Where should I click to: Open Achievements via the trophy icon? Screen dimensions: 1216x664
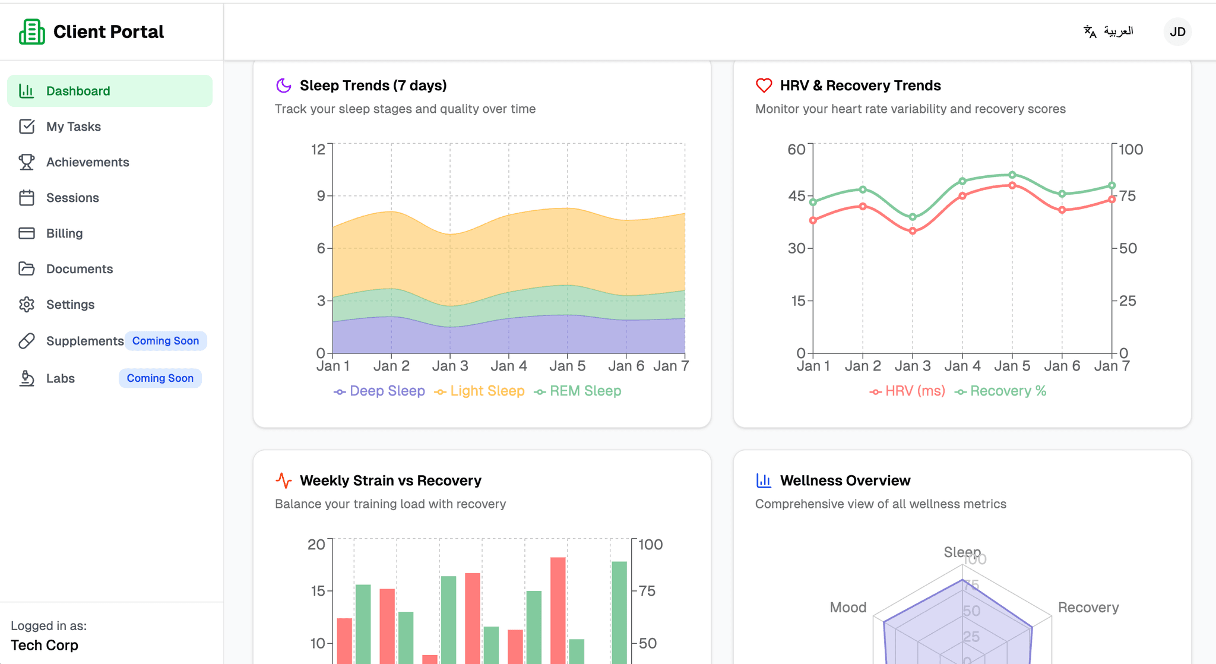(27, 162)
